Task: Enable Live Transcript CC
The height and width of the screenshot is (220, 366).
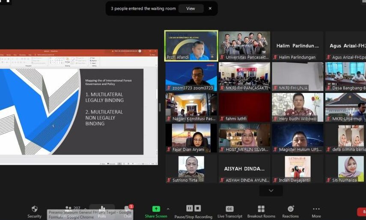Action: (x=230, y=211)
